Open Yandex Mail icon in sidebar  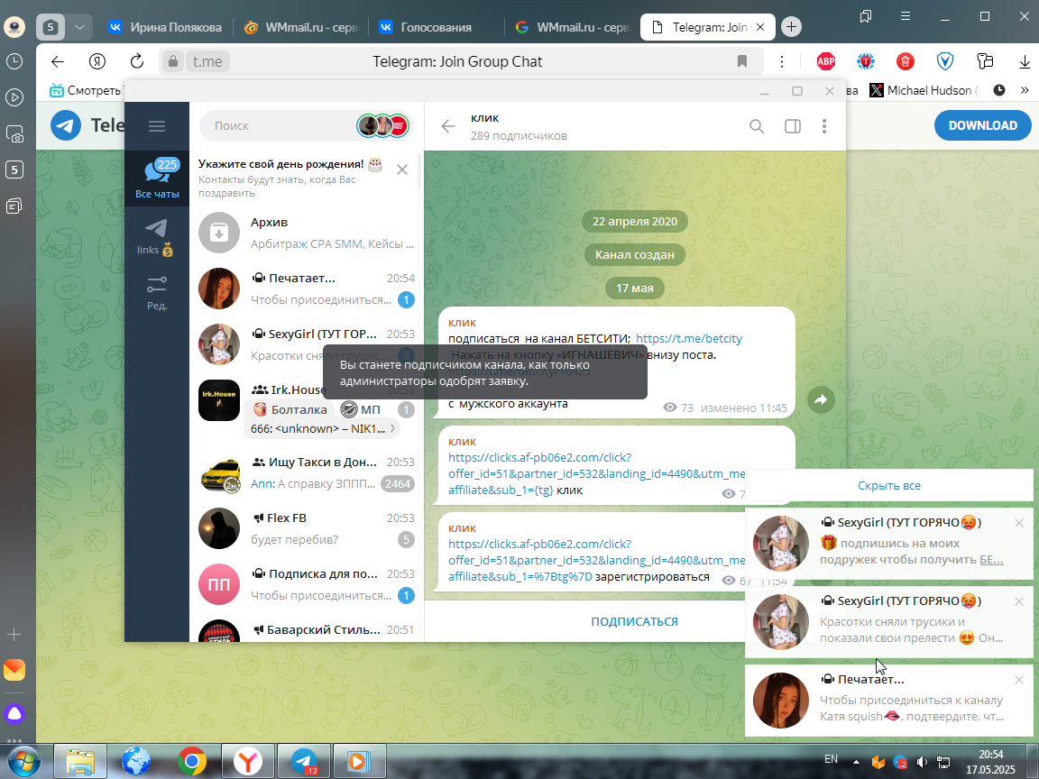pyautogui.click(x=14, y=670)
